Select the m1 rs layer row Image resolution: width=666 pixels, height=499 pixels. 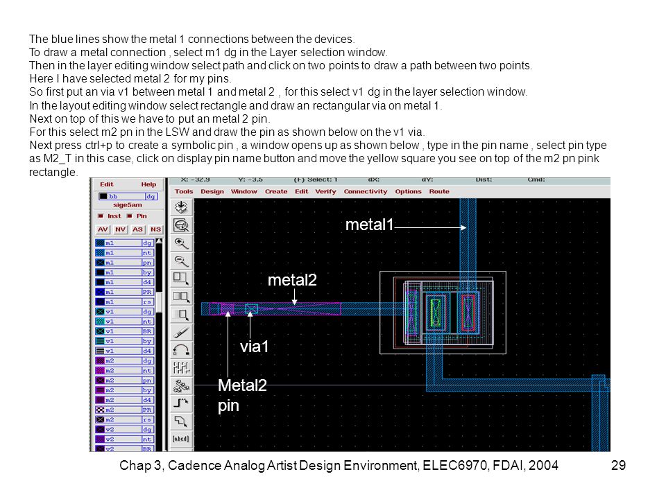(124, 301)
